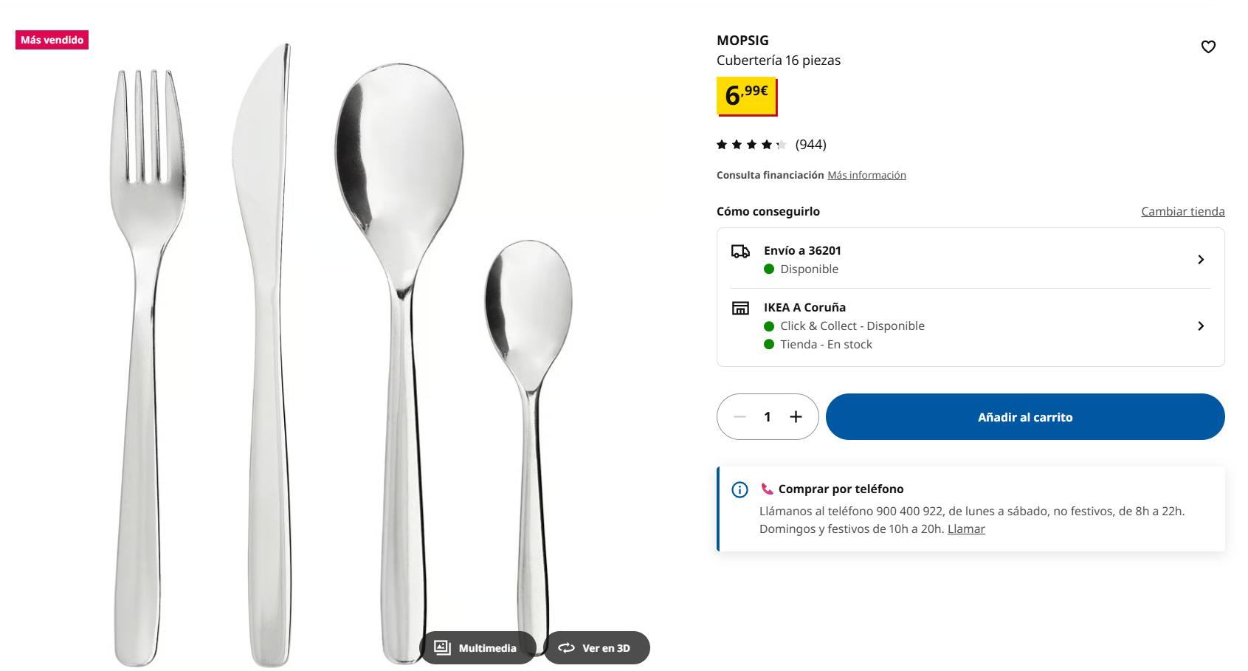
Task: Click the 3D rotate icon
Action: 566,647
